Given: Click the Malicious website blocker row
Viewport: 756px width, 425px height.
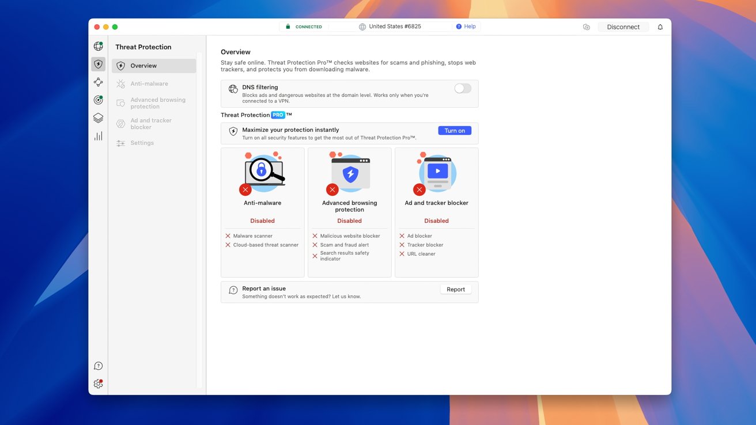Looking at the screenshot, I should tap(346, 236).
